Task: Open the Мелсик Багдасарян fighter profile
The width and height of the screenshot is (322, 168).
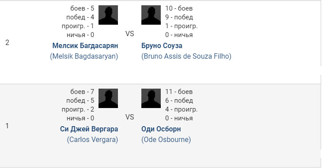Action: point(85,45)
